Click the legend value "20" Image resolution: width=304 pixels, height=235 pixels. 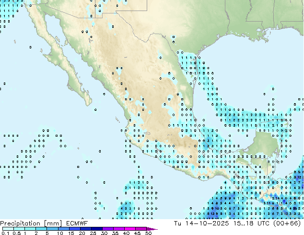82,233
